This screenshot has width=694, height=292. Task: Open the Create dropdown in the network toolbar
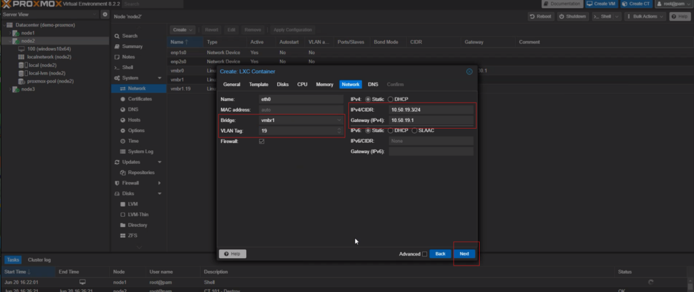coord(182,30)
